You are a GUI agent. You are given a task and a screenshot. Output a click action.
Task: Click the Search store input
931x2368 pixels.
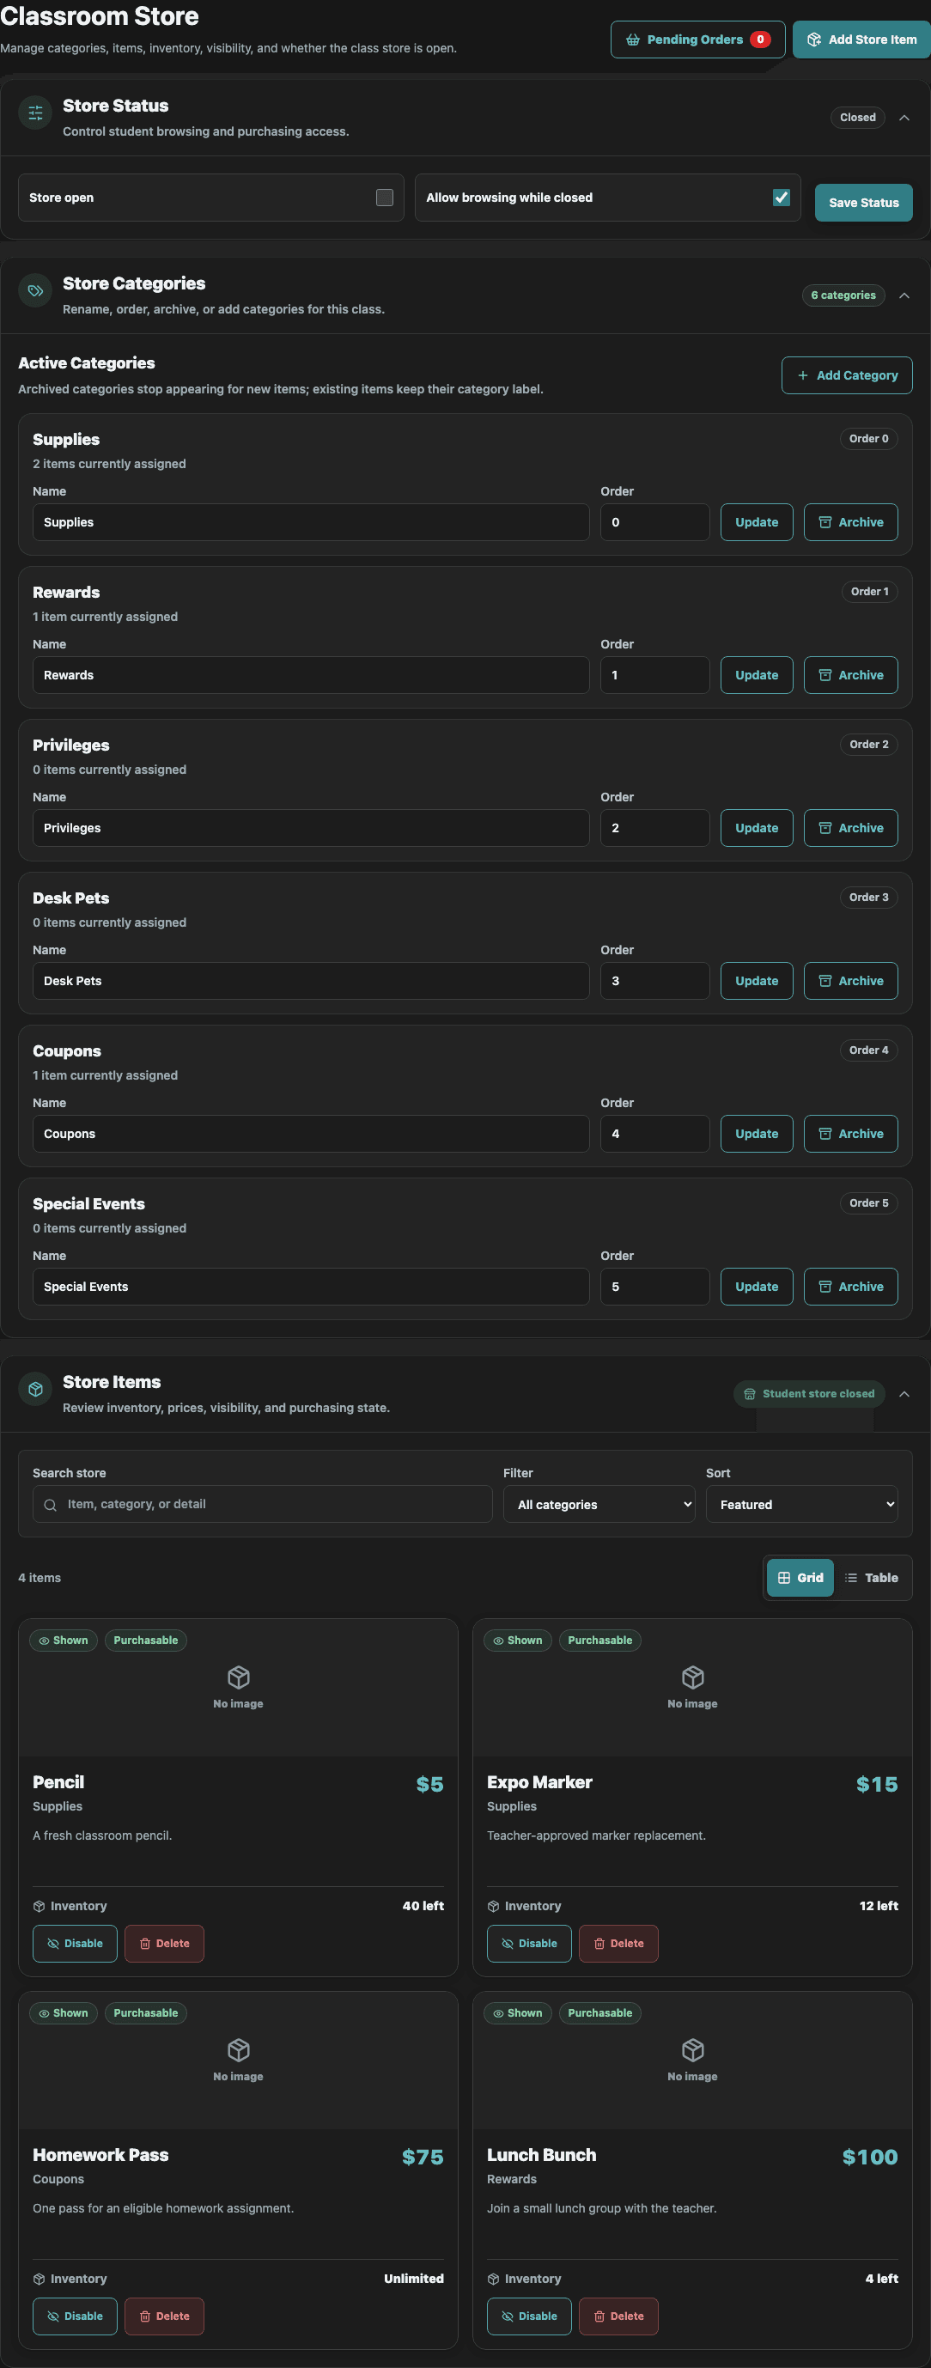[262, 1505]
